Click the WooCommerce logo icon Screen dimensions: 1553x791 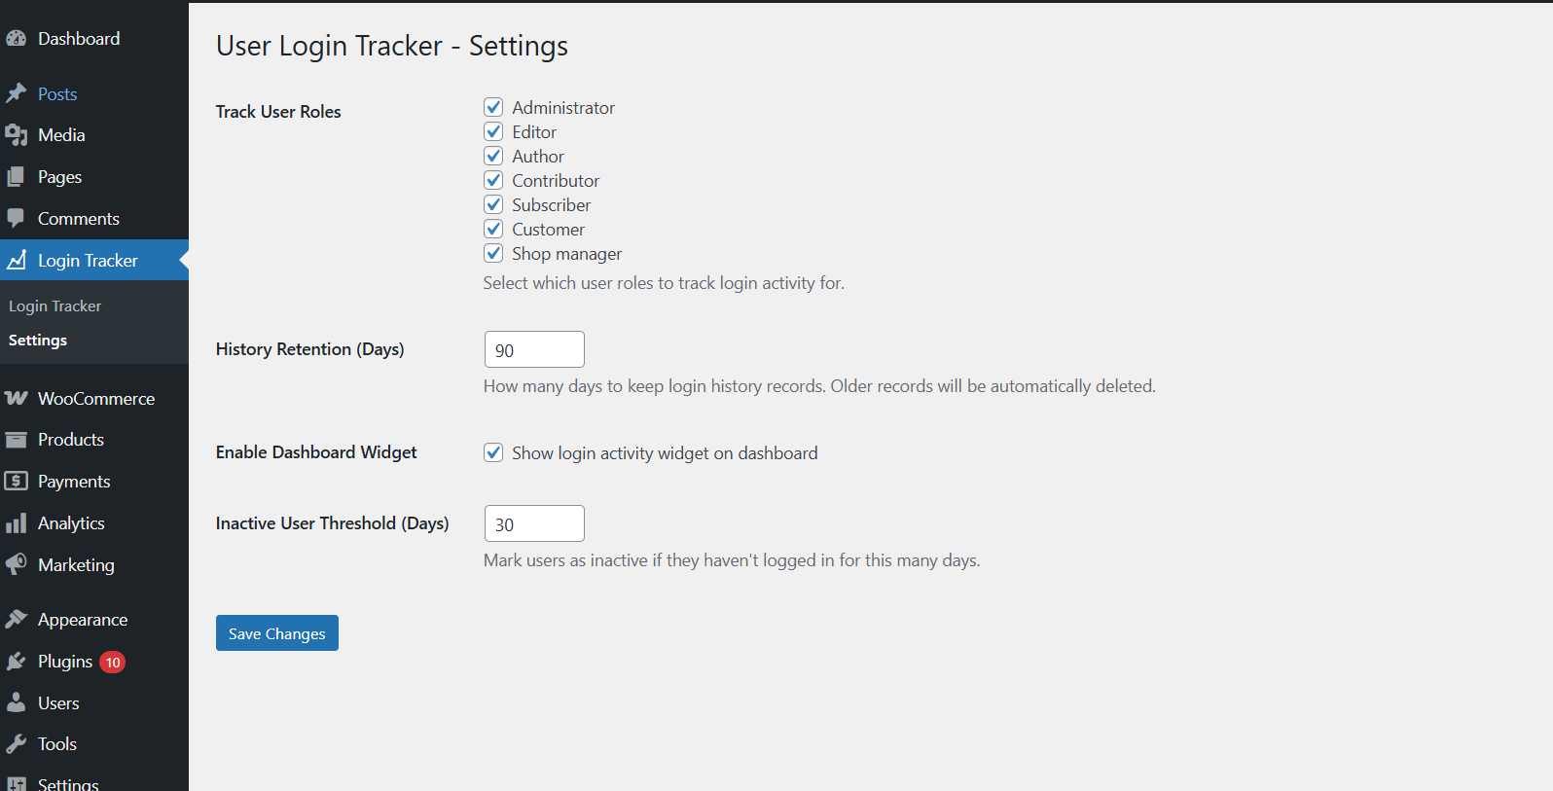click(x=17, y=398)
